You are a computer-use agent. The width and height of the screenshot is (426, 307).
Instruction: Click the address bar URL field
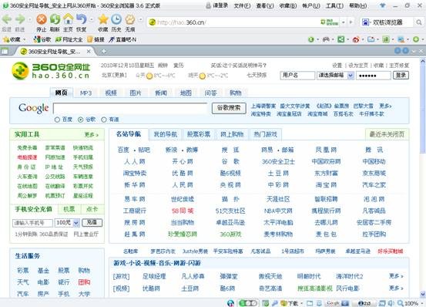[x=234, y=22]
